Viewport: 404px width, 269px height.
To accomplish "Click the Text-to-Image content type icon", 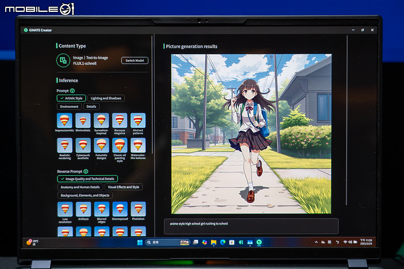I will (63, 61).
